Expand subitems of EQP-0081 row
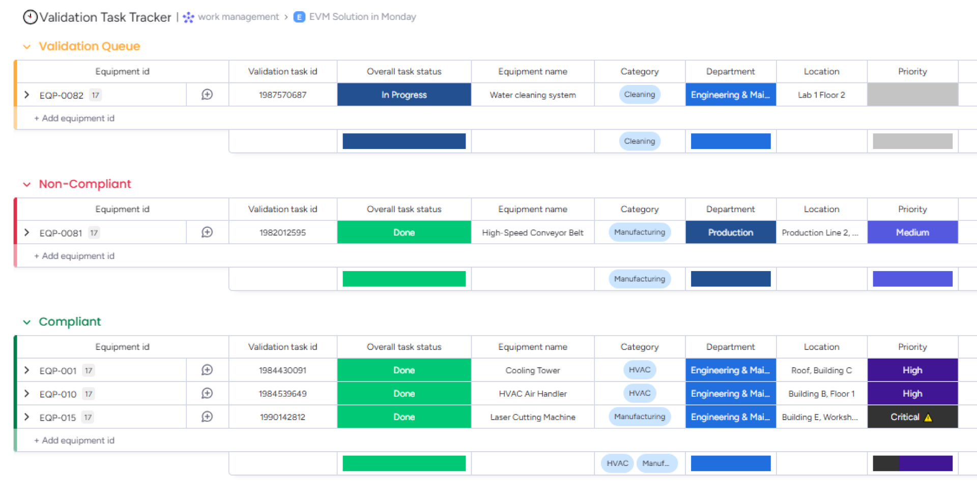Screen dimensions: 977x498 pos(27,232)
